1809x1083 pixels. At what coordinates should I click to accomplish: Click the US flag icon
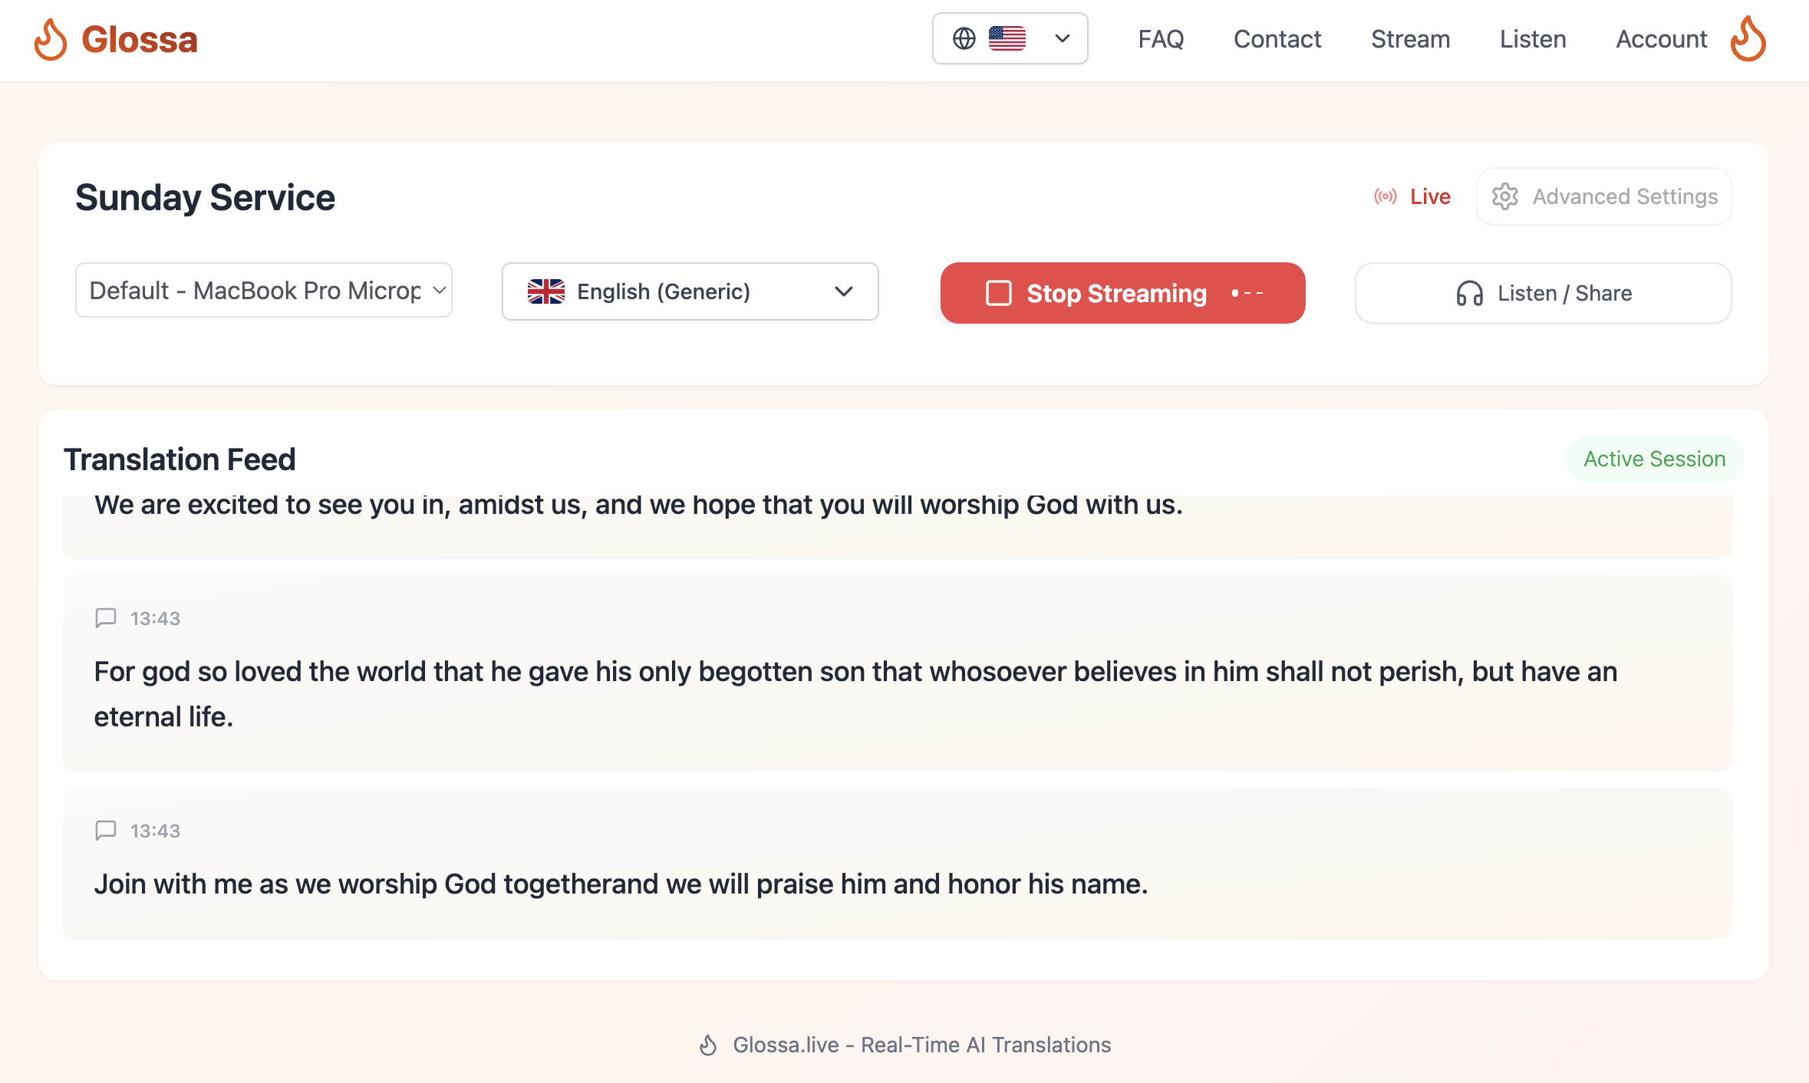1007,38
